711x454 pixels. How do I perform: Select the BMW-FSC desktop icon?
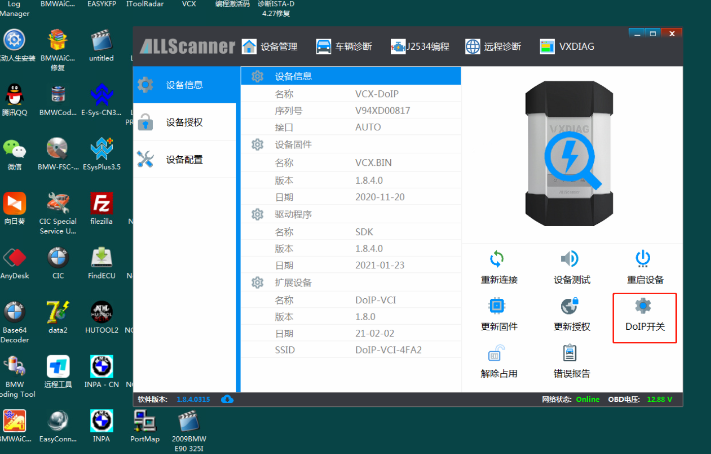58,154
